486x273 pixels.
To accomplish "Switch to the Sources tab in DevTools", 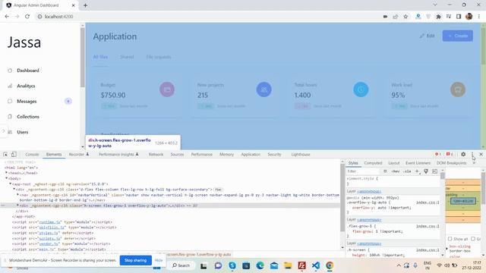I will [177, 154].
